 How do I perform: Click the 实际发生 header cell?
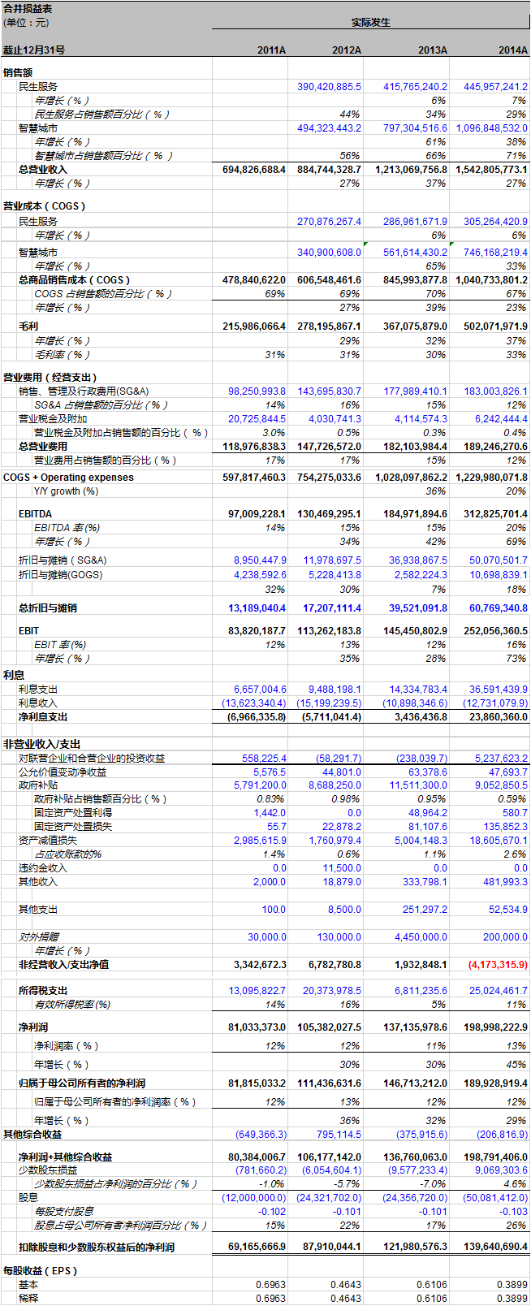pos(370,23)
